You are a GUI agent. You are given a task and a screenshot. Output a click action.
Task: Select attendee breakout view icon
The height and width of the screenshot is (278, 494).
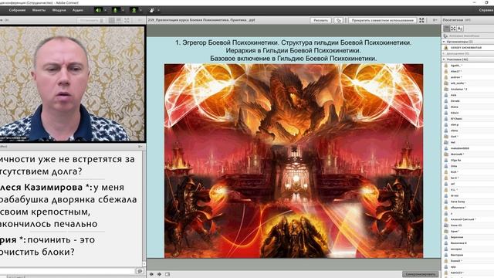[453, 29]
